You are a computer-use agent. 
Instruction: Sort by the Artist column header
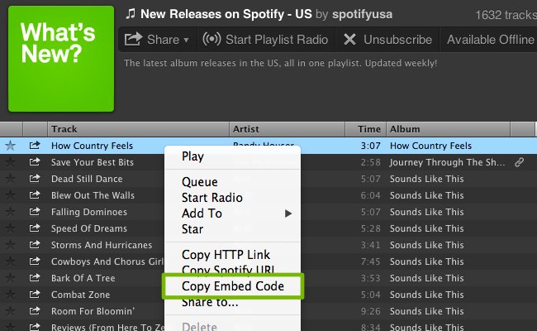coord(287,129)
